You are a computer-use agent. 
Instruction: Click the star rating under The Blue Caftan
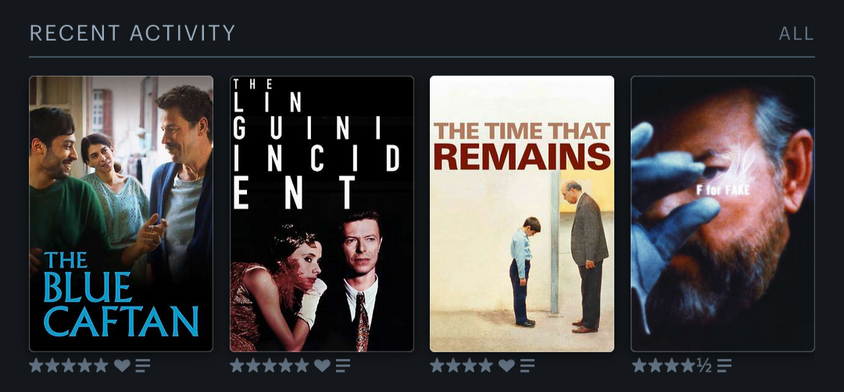pyautogui.click(x=69, y=366)
